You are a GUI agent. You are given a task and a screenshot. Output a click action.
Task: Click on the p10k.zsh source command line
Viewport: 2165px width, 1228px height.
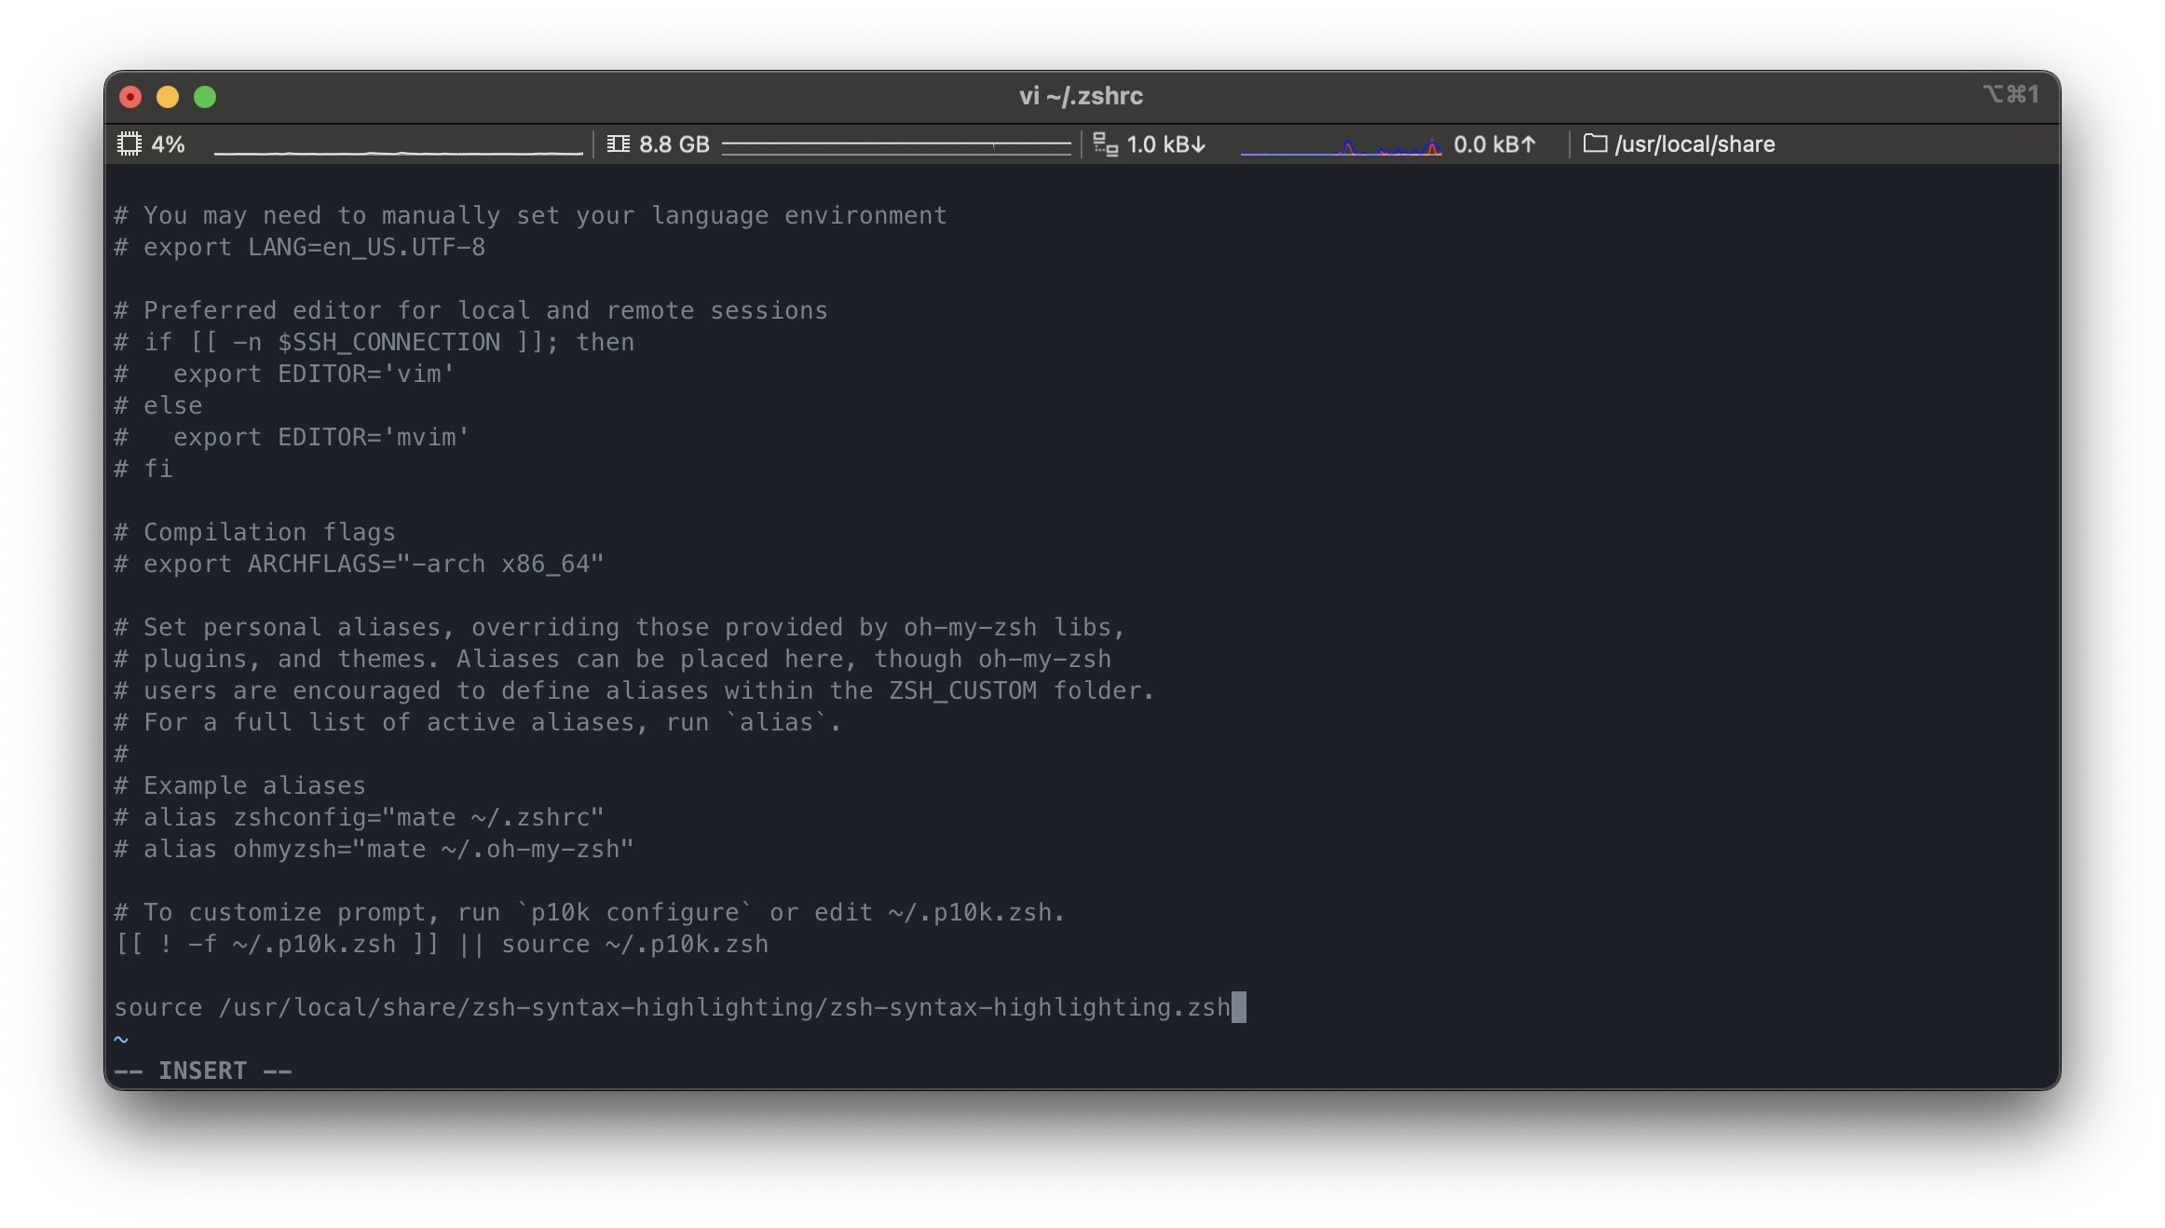pyautogui.click(x=441, y=945)
